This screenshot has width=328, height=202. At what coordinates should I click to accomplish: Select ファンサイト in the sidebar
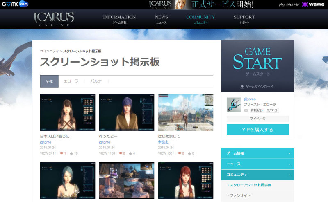pyautogui.click(x=240, y=195)
